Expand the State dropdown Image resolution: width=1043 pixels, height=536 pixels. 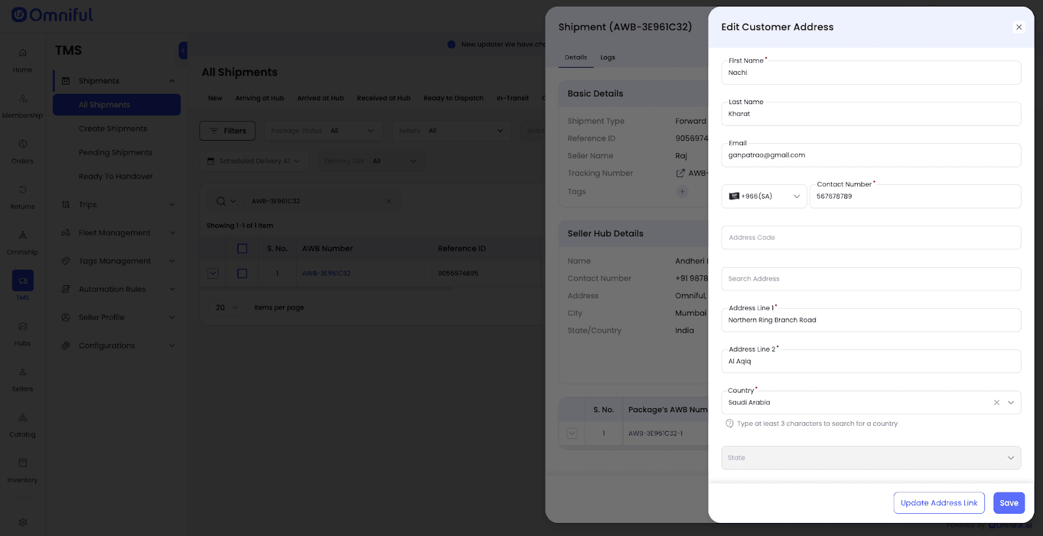[1010, 458]
